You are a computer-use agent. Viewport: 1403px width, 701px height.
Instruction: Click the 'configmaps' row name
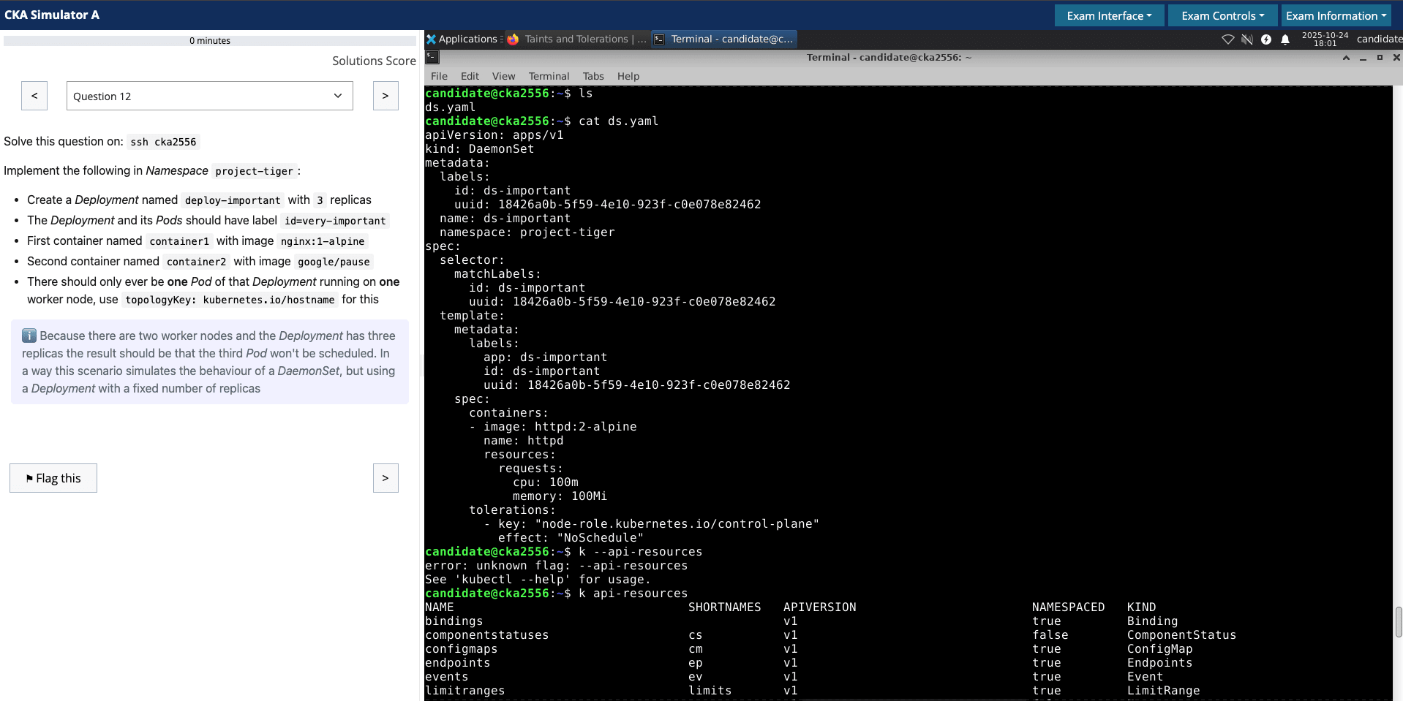tap(461, 649)
